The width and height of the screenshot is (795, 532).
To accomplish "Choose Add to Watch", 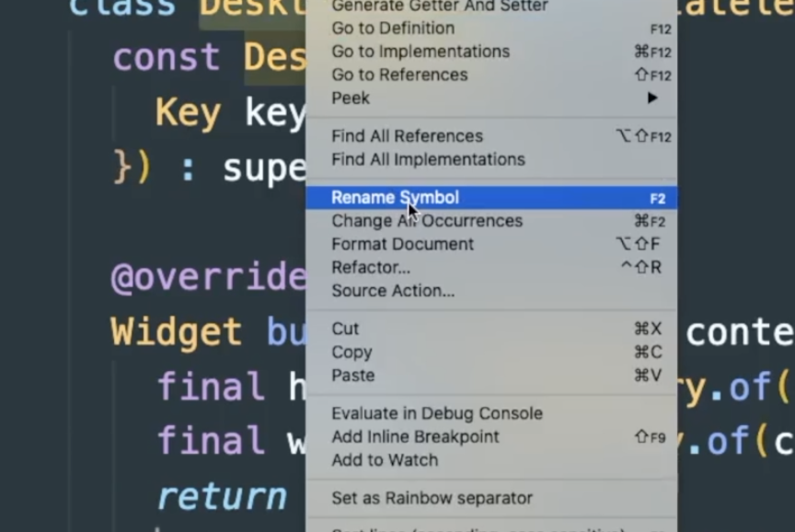I will coord(490,460).
